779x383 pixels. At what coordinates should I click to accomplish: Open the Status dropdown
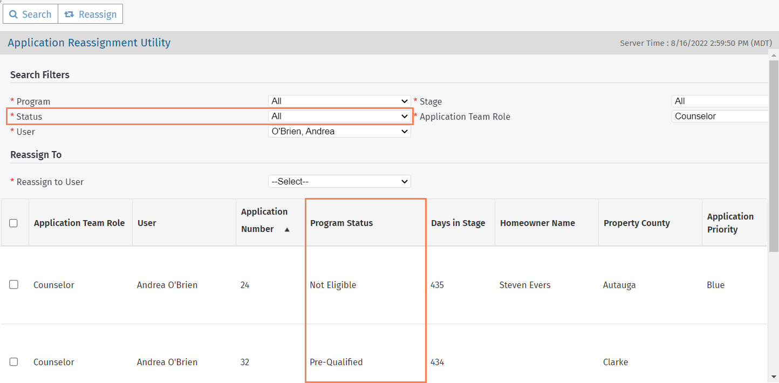[339, 116]
